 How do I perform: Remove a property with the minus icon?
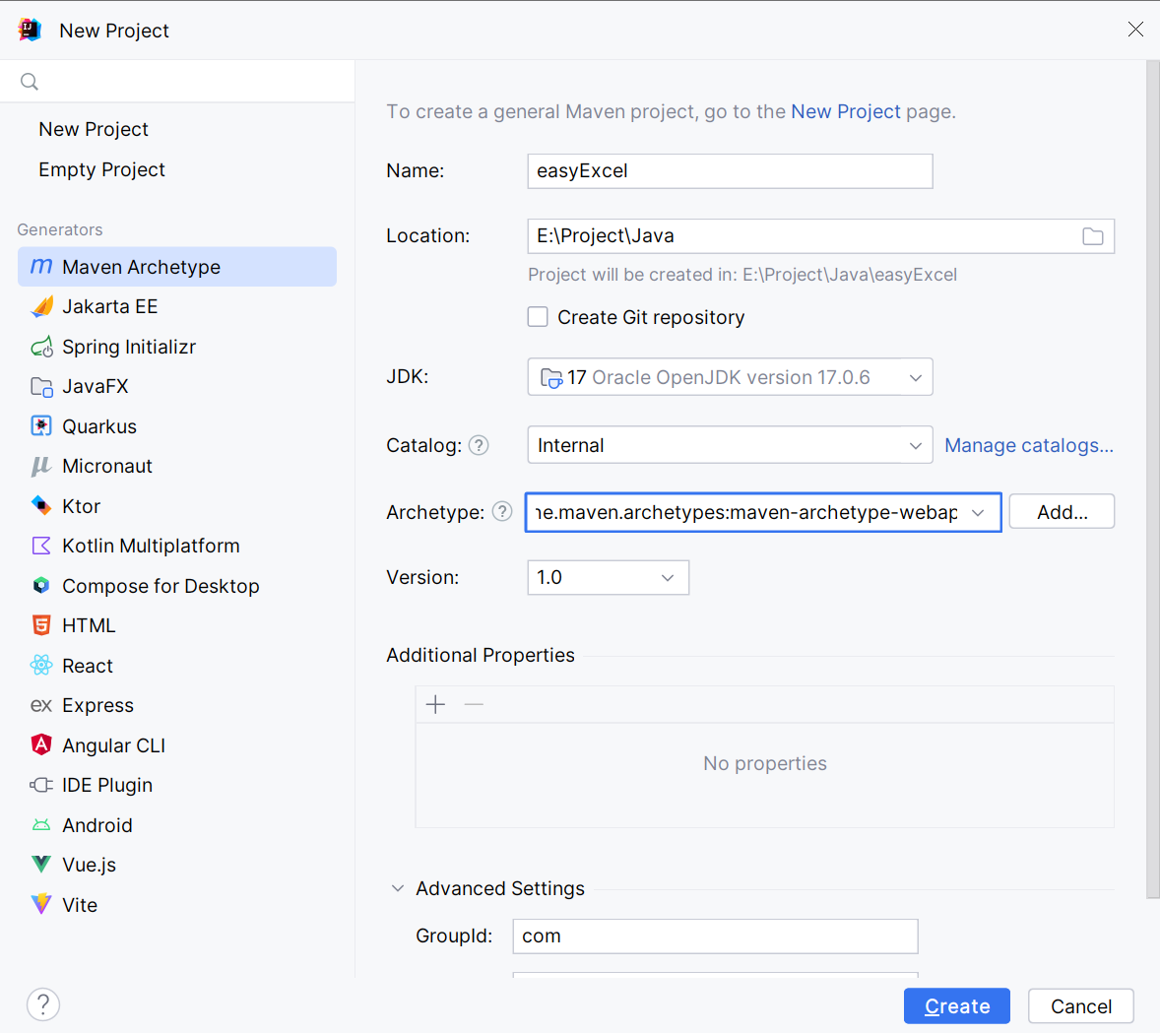(474, 704)
